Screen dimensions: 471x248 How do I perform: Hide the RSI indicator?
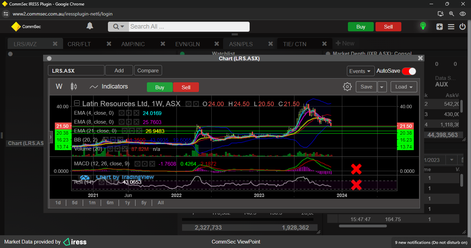point(102,182)
